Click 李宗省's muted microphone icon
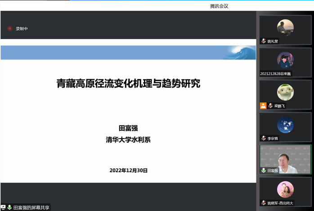Image resolution: width=314 pixels, height=211 pixels. pos(264,138)
